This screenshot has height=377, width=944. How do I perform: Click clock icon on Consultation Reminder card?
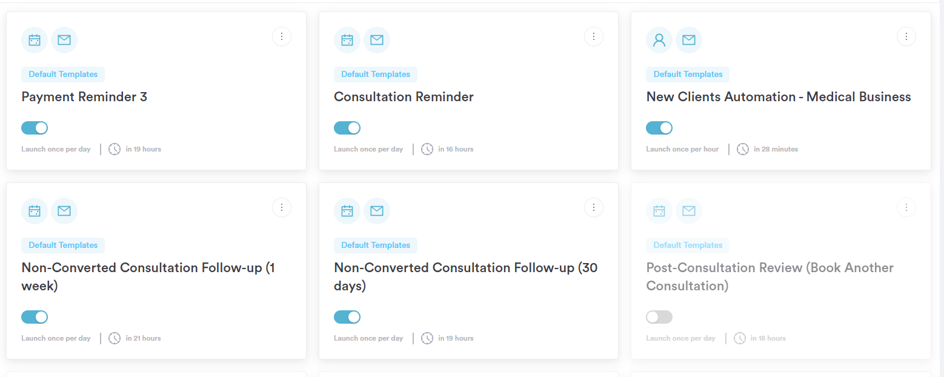coord(427,149)
